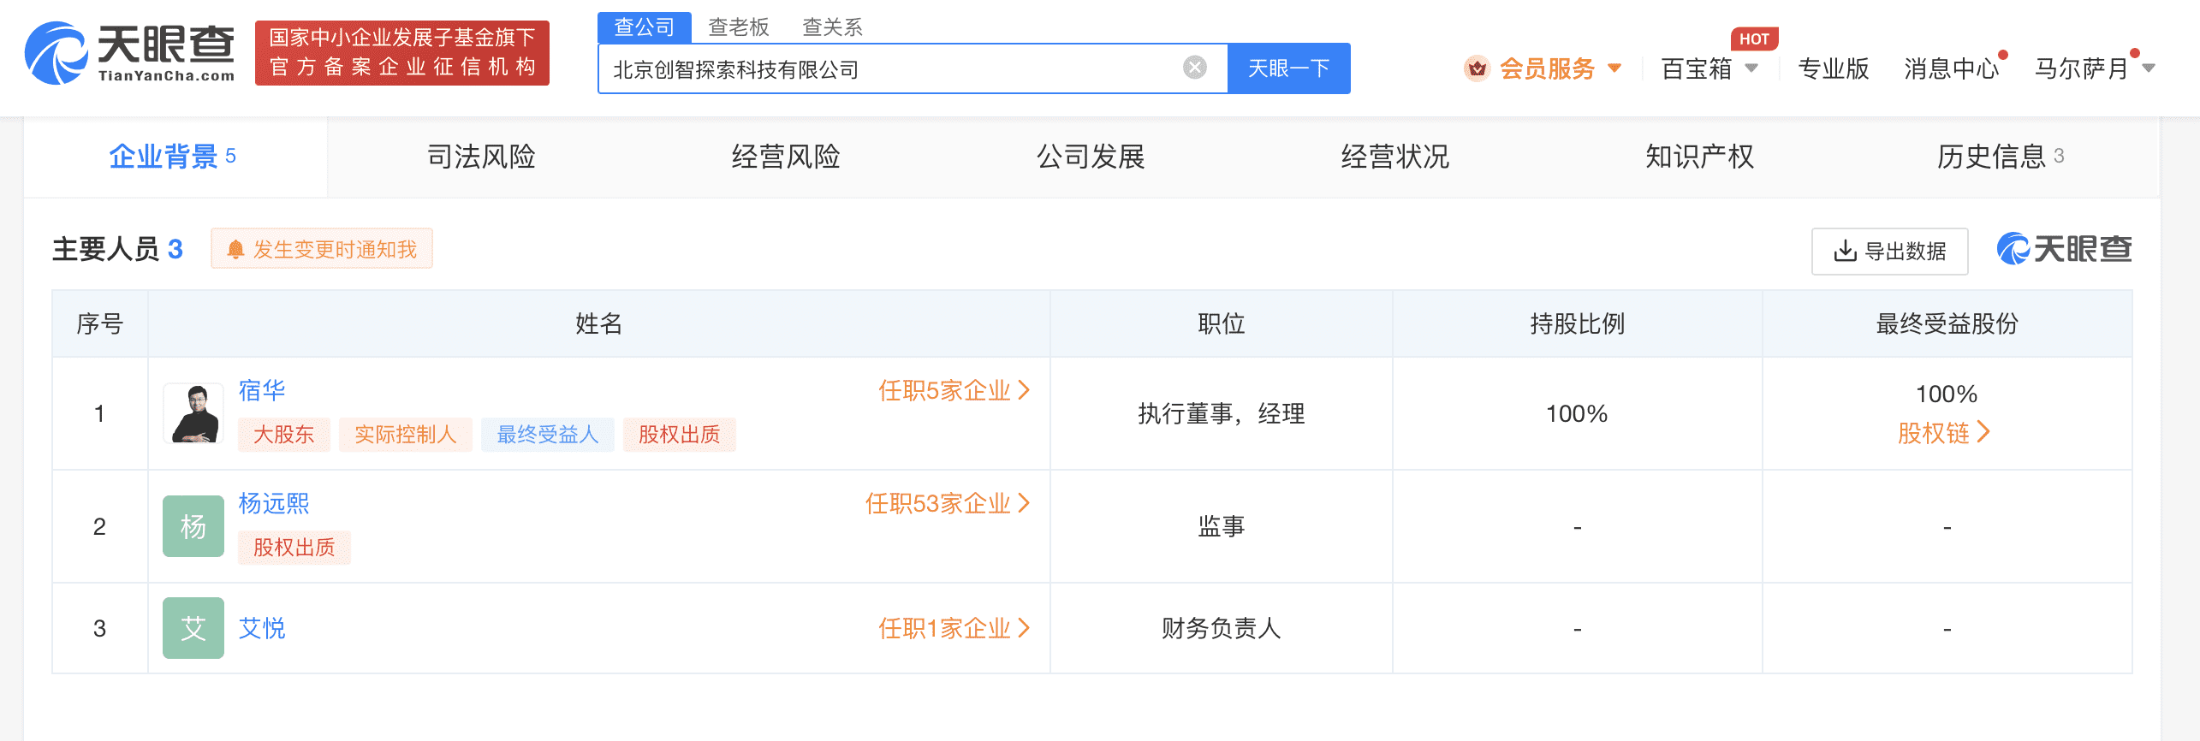Click the 最终受益人 tag
2200x741 pixels.
point(548,435)
